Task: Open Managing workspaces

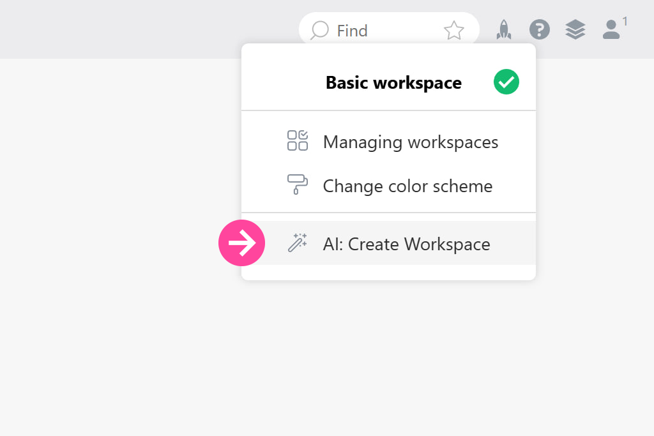Action: tap(411, 142)
